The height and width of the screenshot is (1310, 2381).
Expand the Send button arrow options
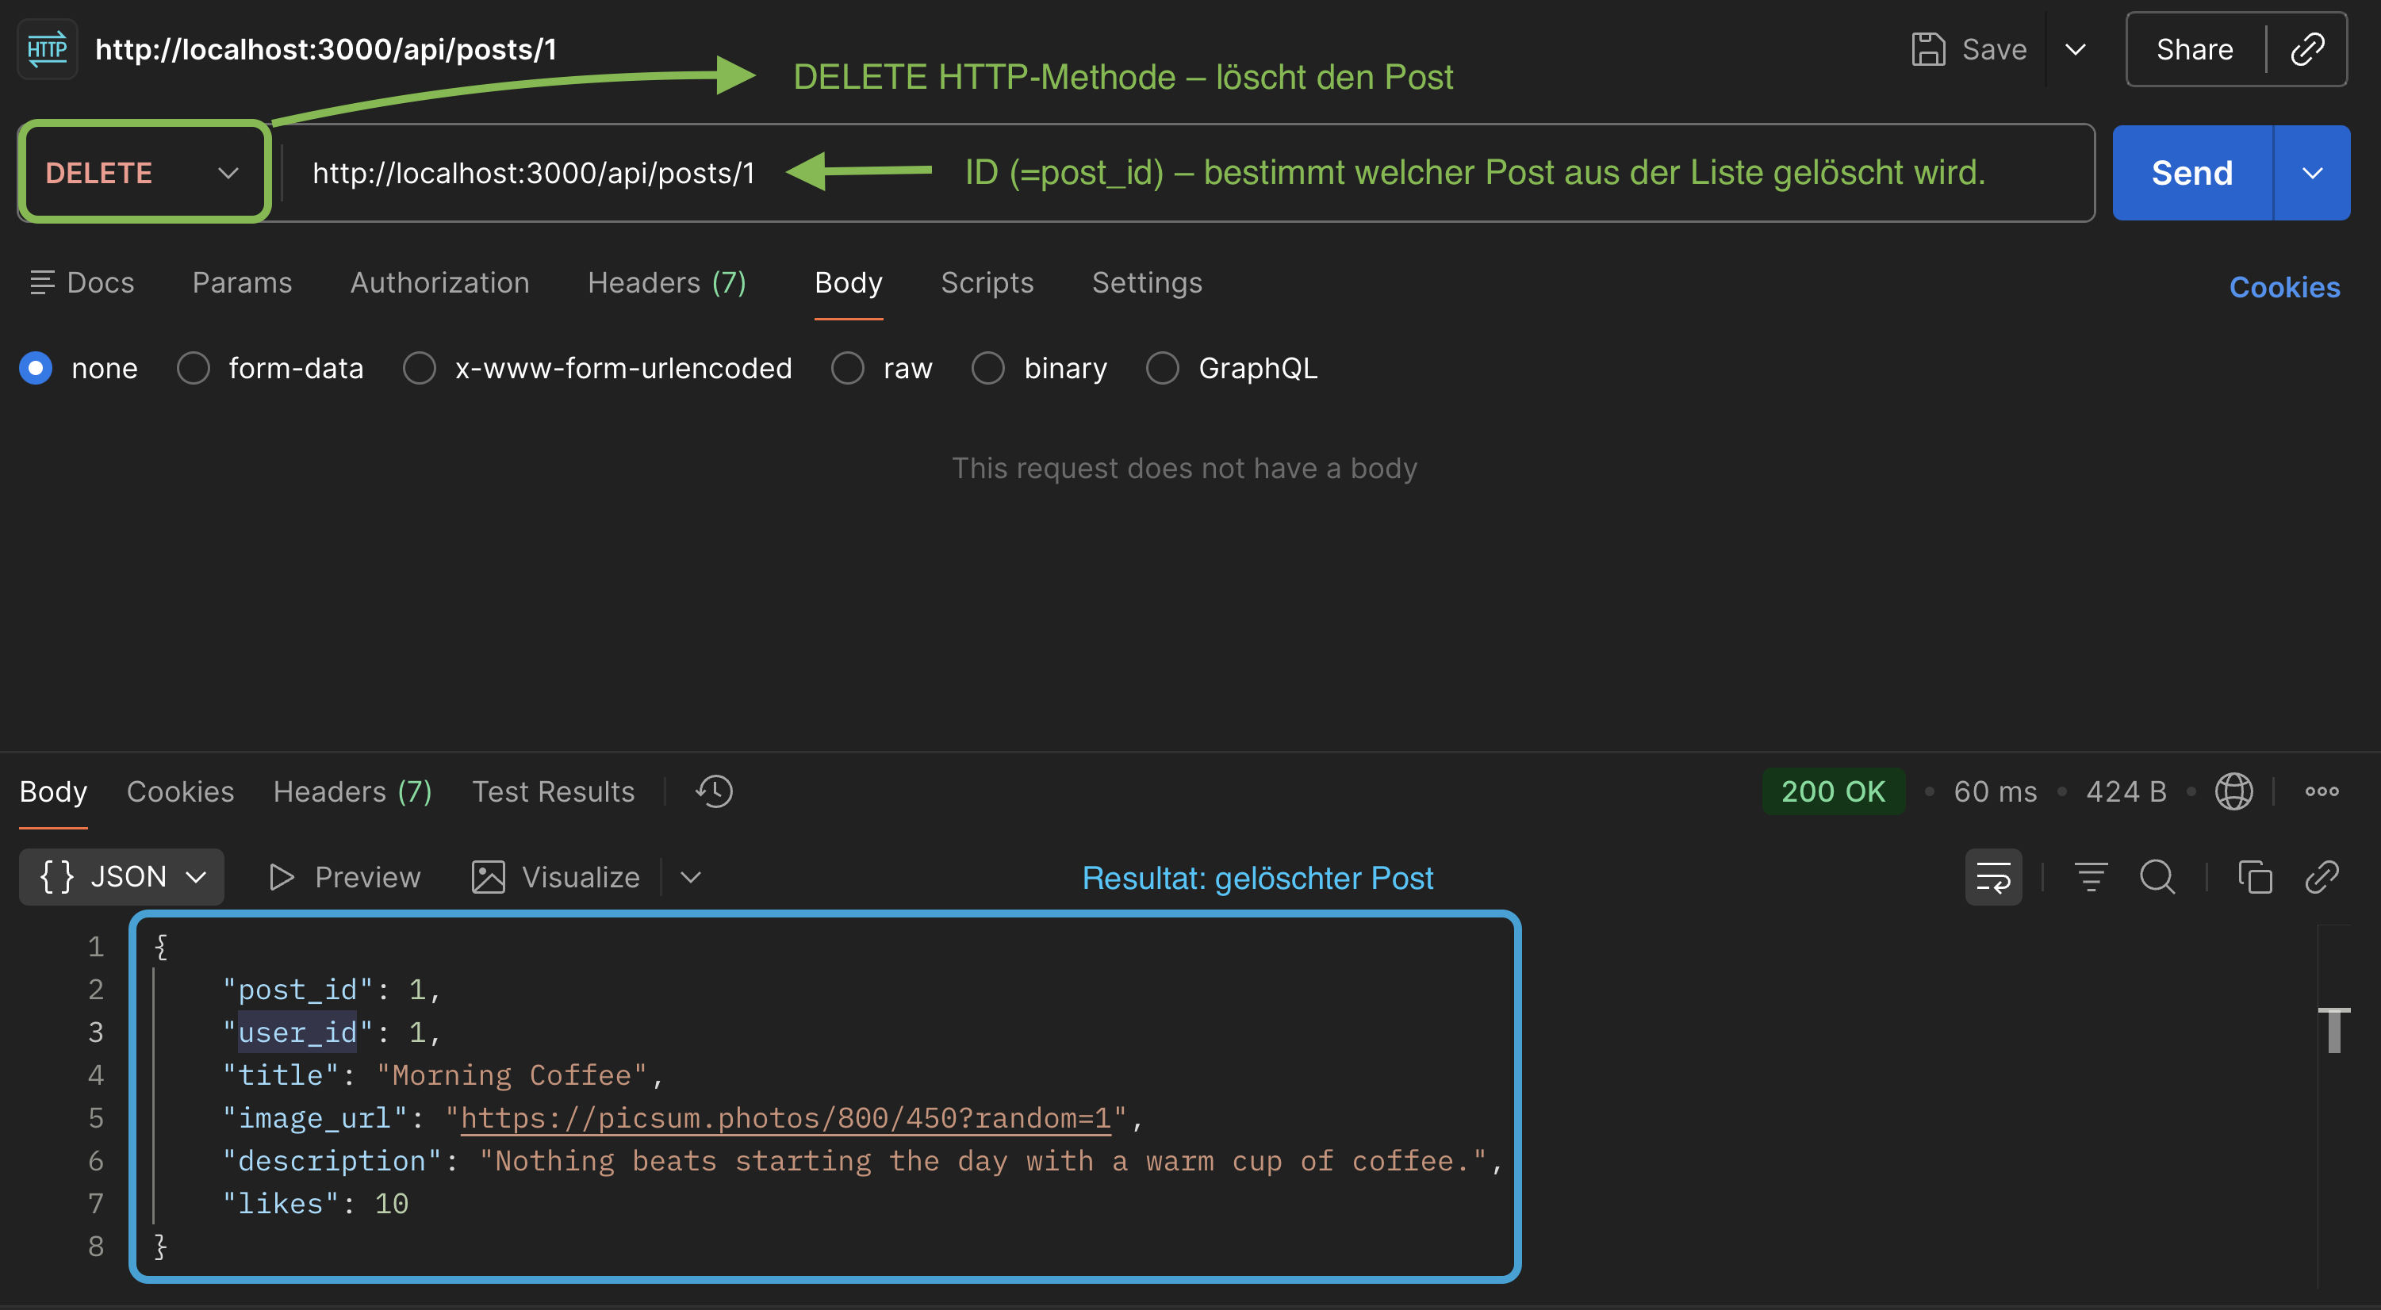point(2312,173)
